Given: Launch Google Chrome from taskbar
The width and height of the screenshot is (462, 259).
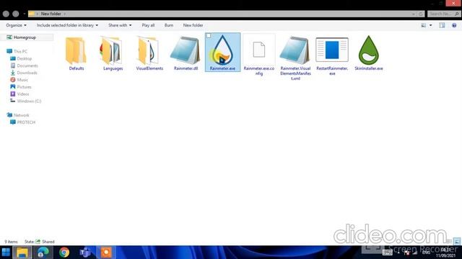Looking at the screenshot, I should [x=64, y=253].
